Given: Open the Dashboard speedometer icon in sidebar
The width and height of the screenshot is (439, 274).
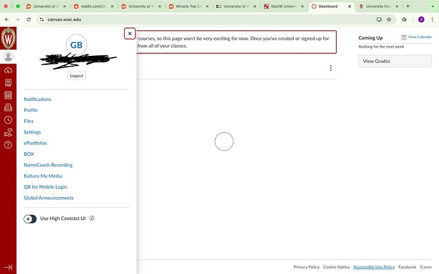Looking at the screenshot, I should (x=8, y=71).
